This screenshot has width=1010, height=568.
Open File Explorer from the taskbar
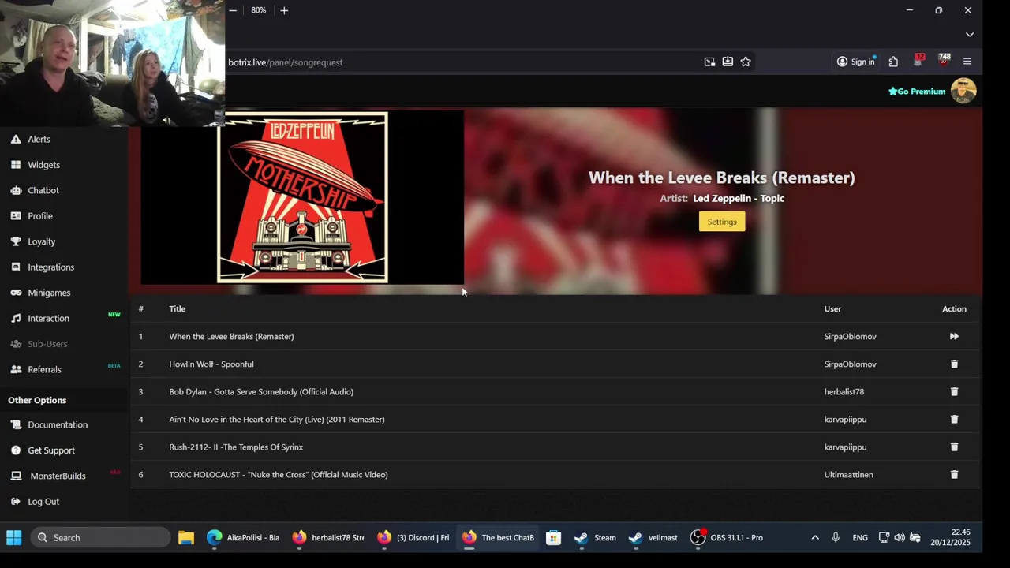(186, 538)
